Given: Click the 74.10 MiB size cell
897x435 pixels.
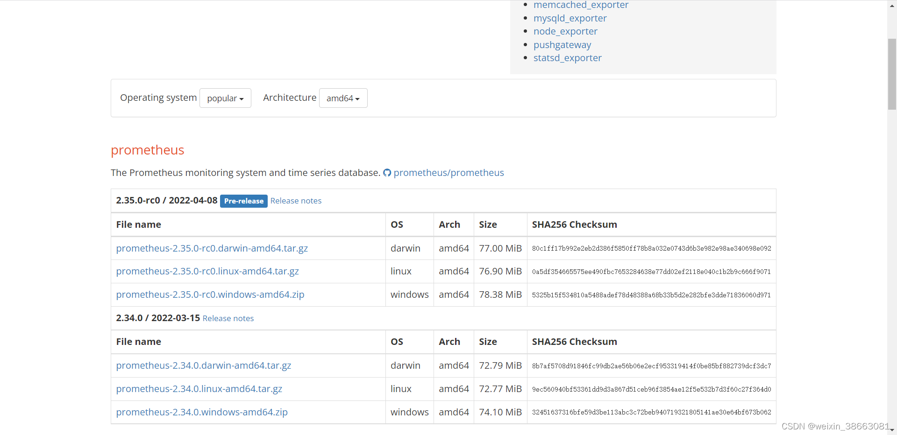Looking at the screenshot, I should 500,412.
